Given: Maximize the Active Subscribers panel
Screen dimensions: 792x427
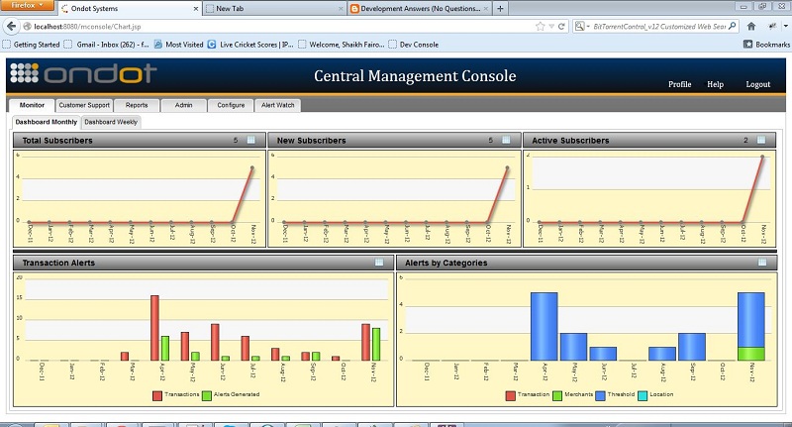Looking at the screenshot, I should click(761, 141).
